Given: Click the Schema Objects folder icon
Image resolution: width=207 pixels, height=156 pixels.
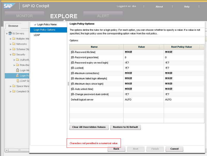Looking at the screenshot, I should (x=14, y=49).
